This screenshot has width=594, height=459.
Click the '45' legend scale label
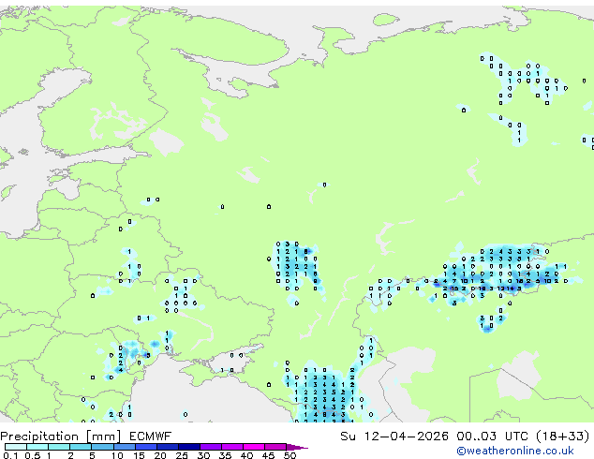268,455
